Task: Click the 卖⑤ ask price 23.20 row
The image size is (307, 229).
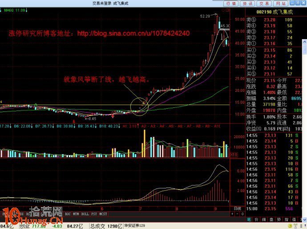Action: [x=270, y=20]
